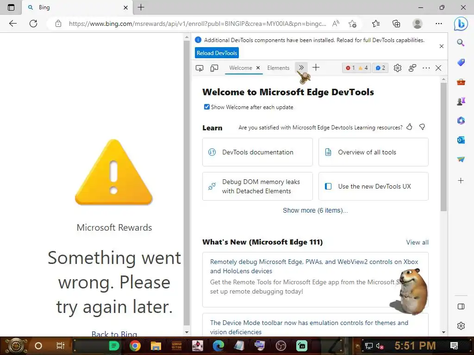Open Chrome from the taskbar
The height and width of the screenshot is (355, 474).
coord(135,346)
